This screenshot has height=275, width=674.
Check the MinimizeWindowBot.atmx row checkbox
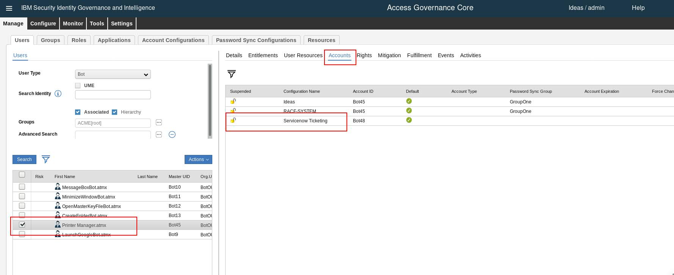coord(22,196)
